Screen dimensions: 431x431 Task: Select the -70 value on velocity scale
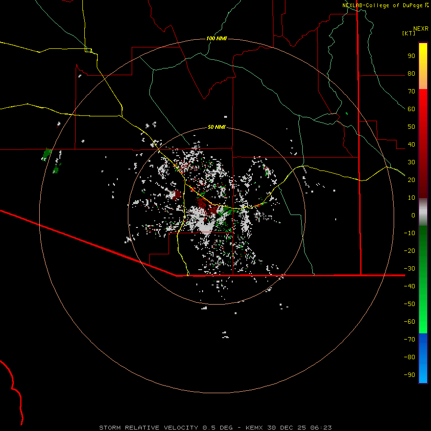tap(409, 339)
